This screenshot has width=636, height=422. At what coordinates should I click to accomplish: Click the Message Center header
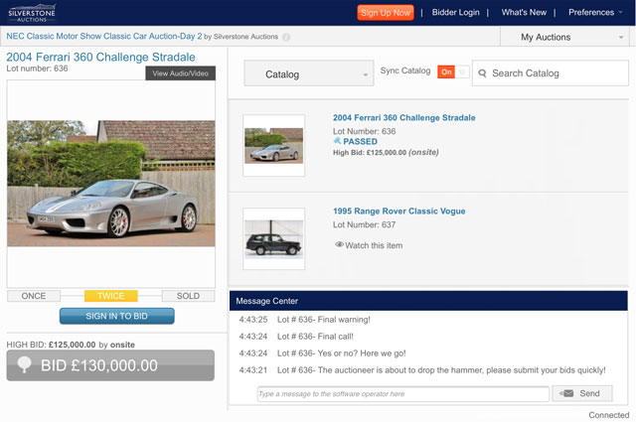(x=428, y=301)
